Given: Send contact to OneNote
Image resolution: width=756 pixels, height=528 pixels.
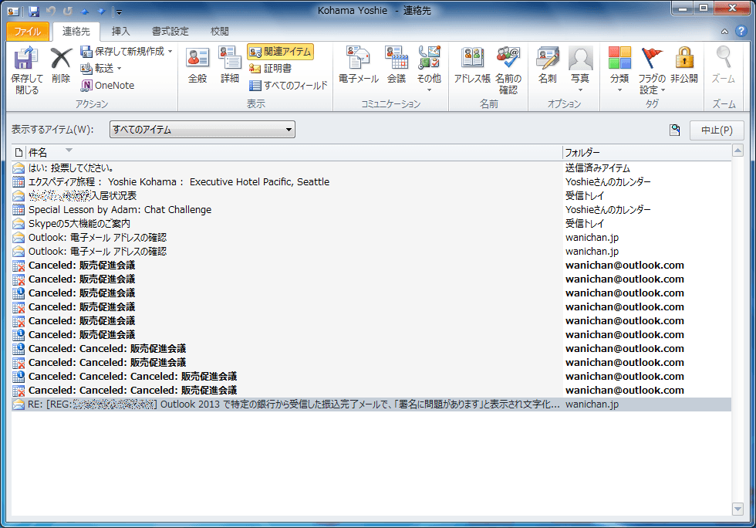Looking at the screenshot, I should pos(107,86).
